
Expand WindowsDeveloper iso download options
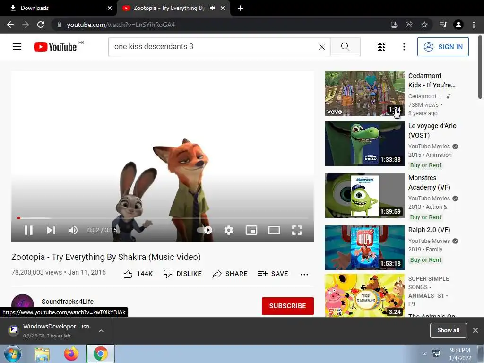101,330
